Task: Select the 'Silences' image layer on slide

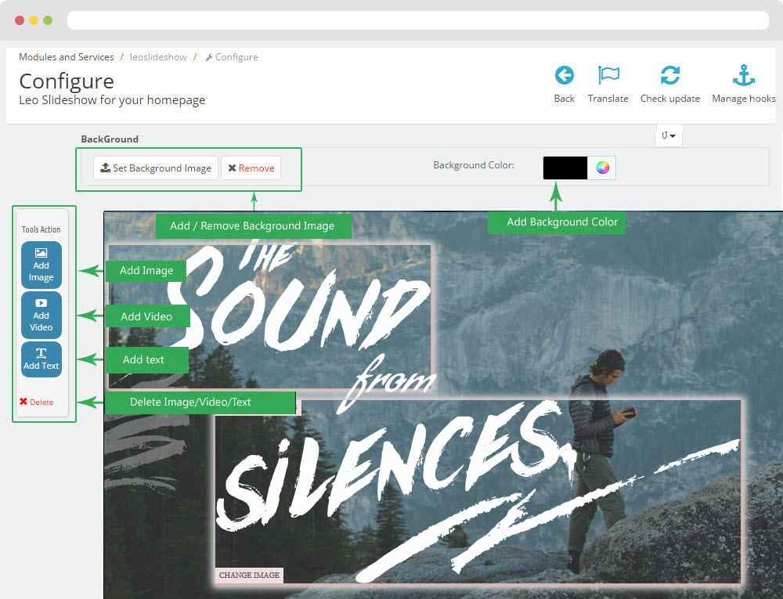Action: click(478, 492)
